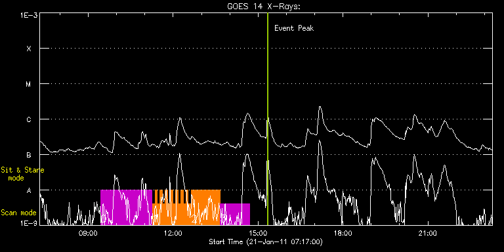
Task: Click the Sit & Stare mode label
Action: 22,174
